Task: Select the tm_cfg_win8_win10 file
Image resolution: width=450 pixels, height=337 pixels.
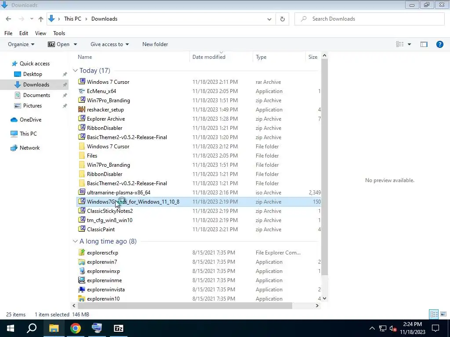Action: click(x=109, y=220)
